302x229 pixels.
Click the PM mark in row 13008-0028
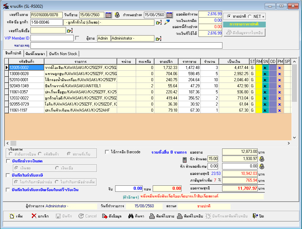point(280,74)
